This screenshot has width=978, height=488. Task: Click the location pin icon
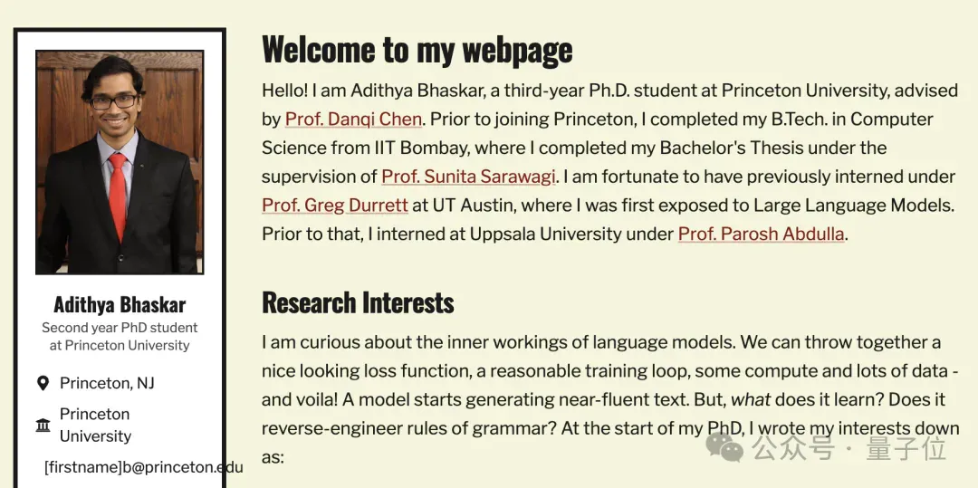[x=43, y=383]
